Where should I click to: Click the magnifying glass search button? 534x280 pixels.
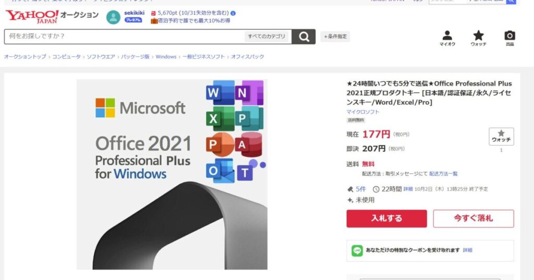point(304,36)
